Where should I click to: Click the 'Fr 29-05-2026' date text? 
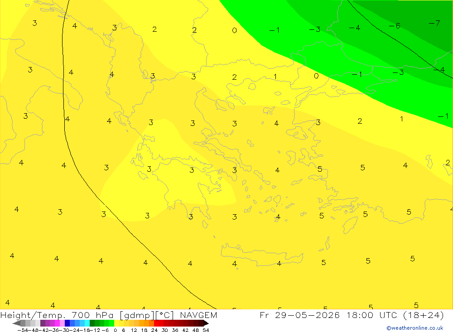(300, 315)
